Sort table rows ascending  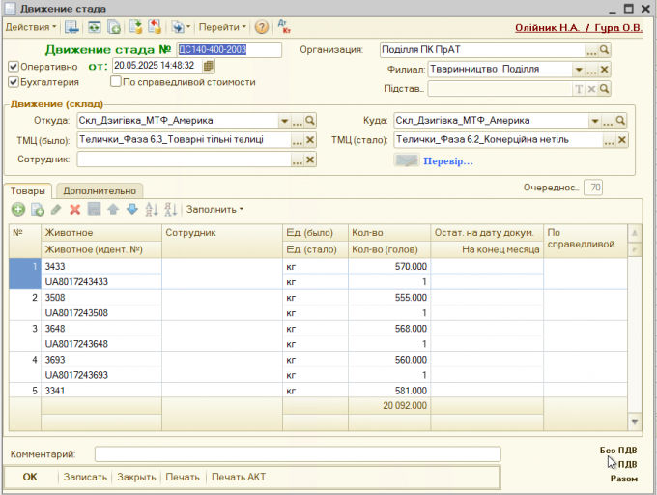pos(152,209)
